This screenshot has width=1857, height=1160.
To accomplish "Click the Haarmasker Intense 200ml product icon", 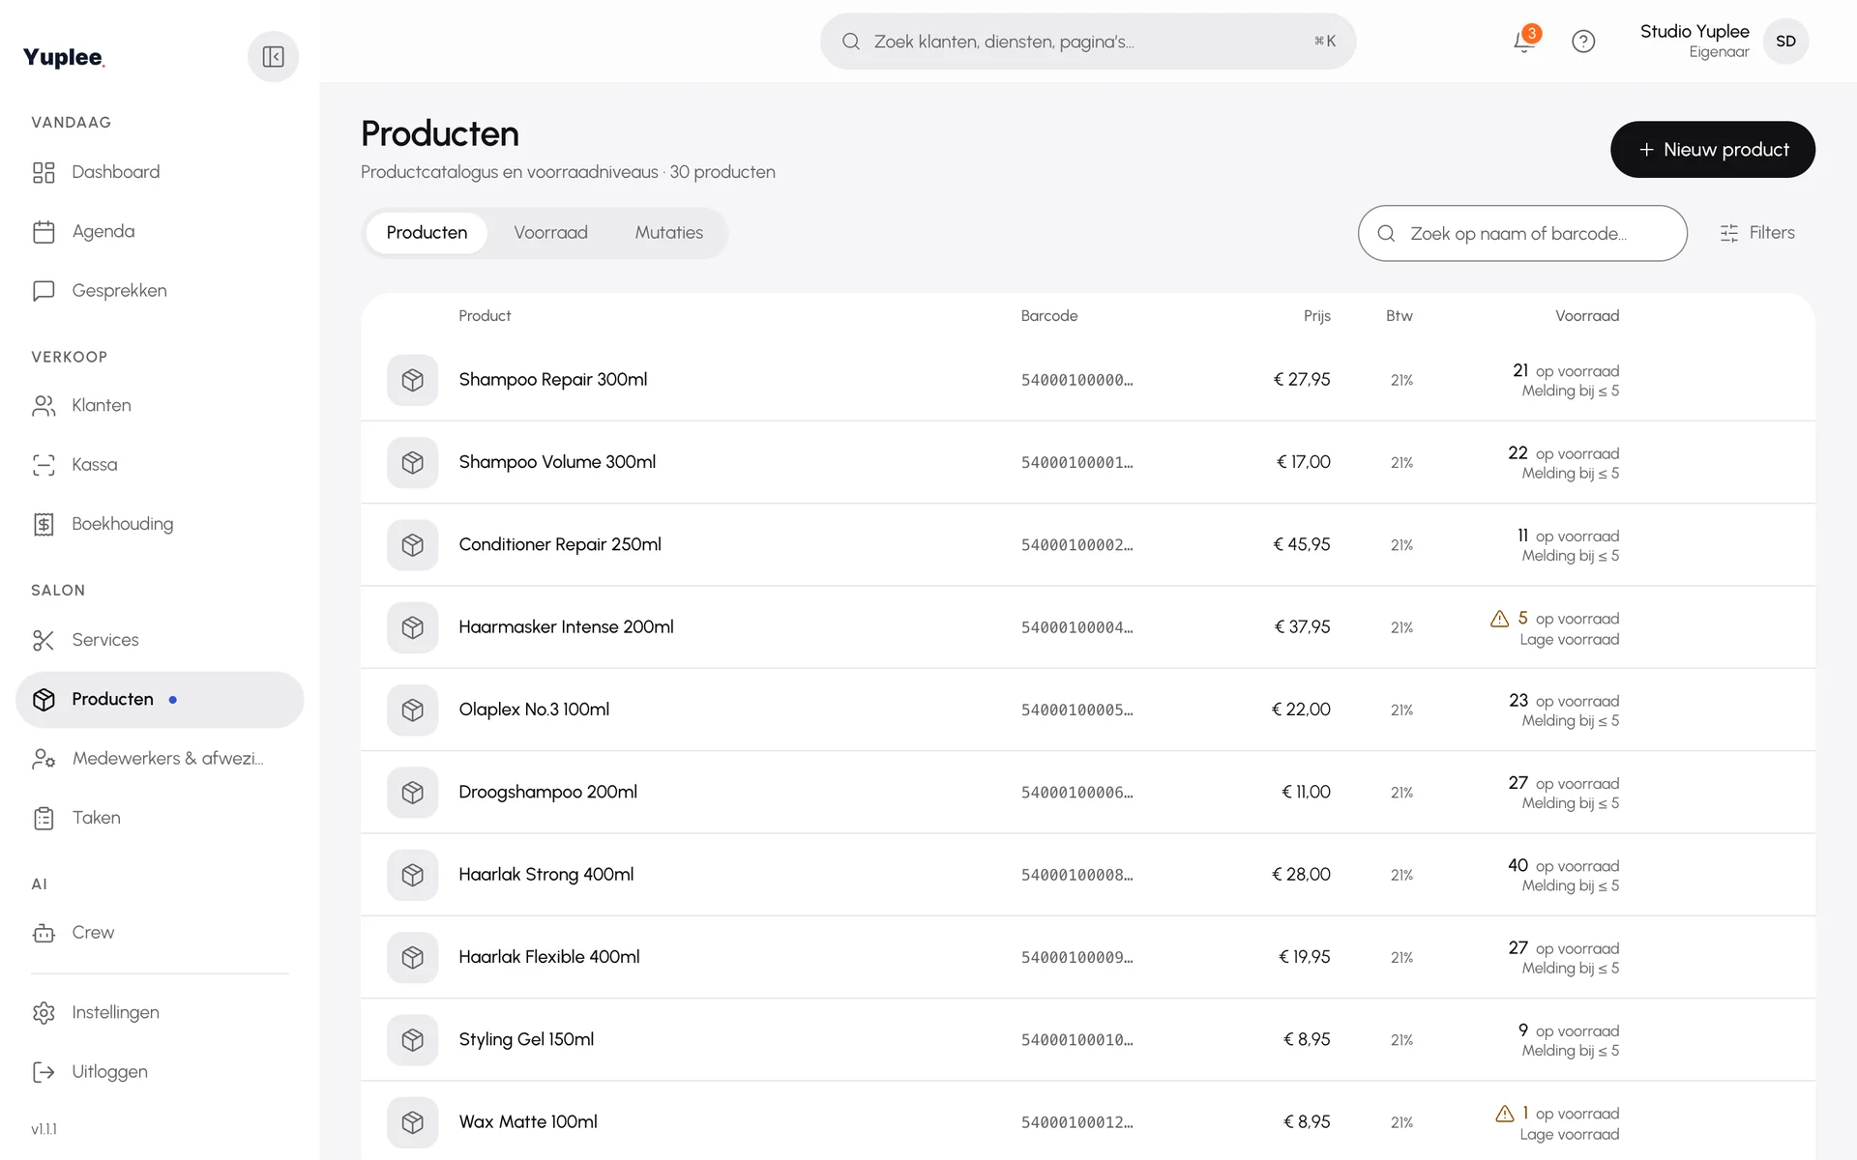I will [413, 627].
